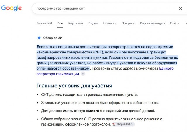Viewport: 187px width, 132px height.
Task: Open the 'Единого оператора газификации' link
Action: 166,68
